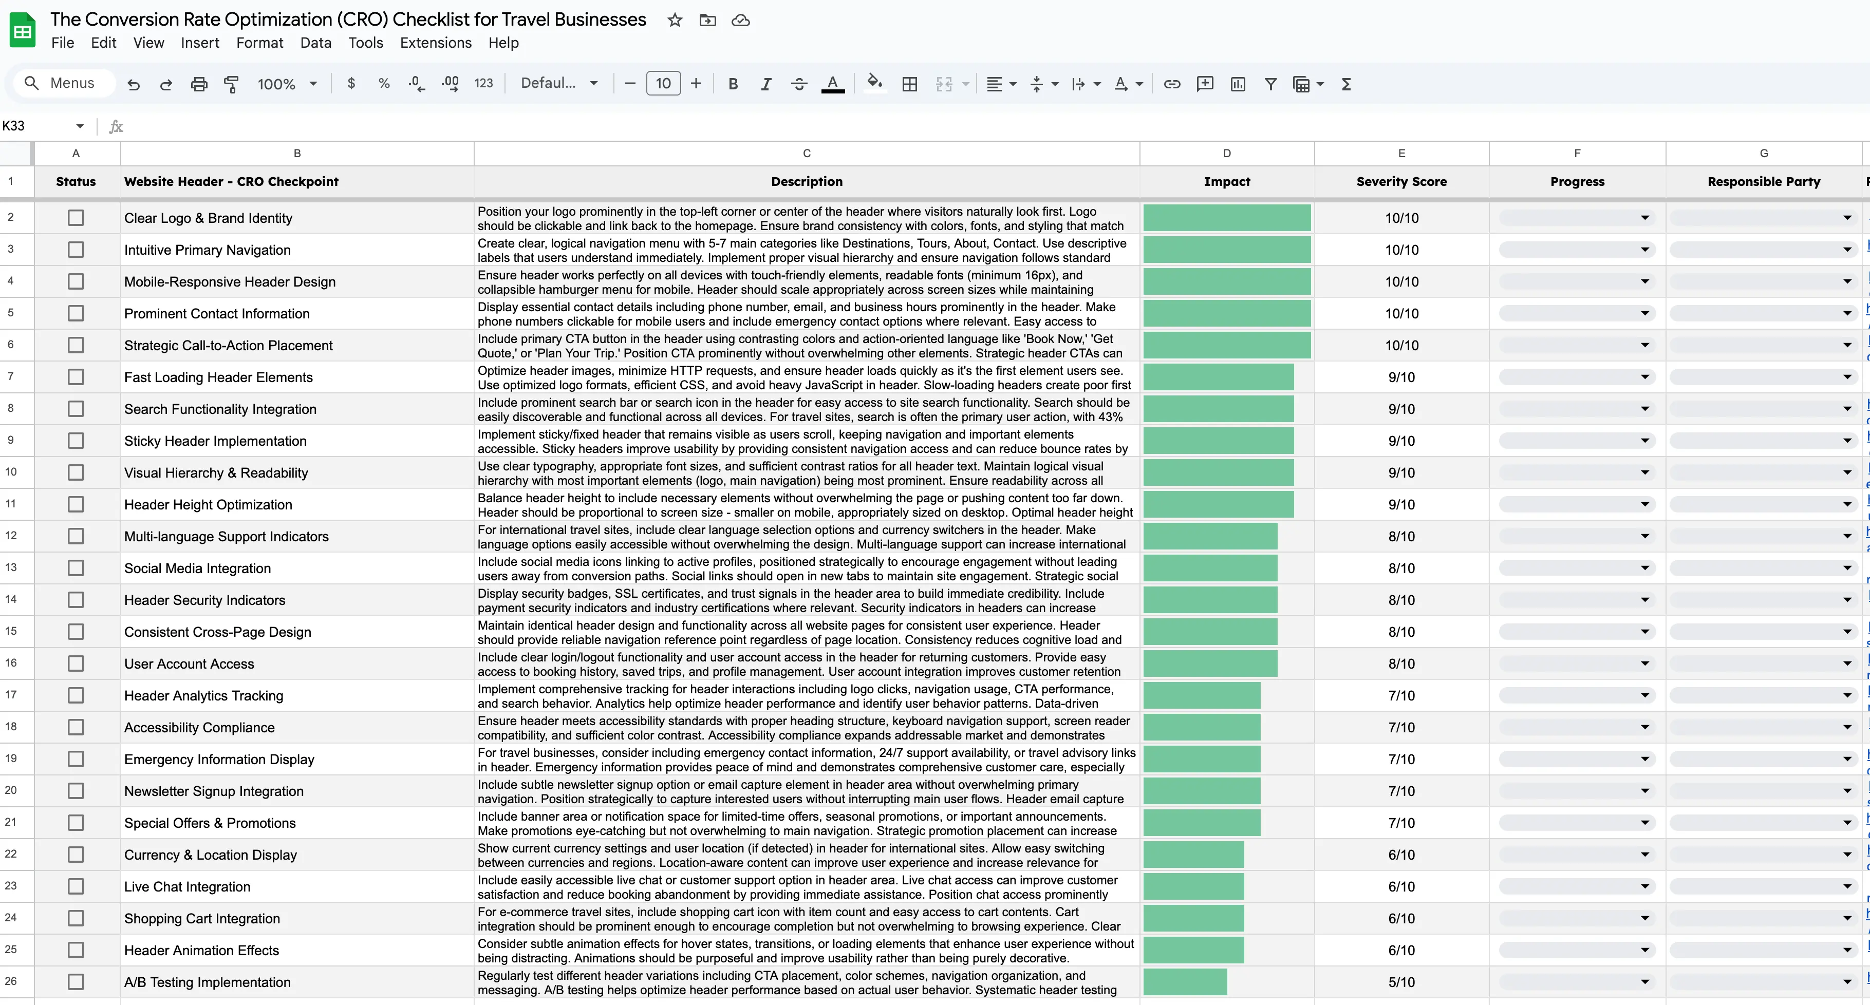Viewport: 1870px width, 1005px height.
Task: Star this spreadsheet document
Action: (x=675, y=21)
